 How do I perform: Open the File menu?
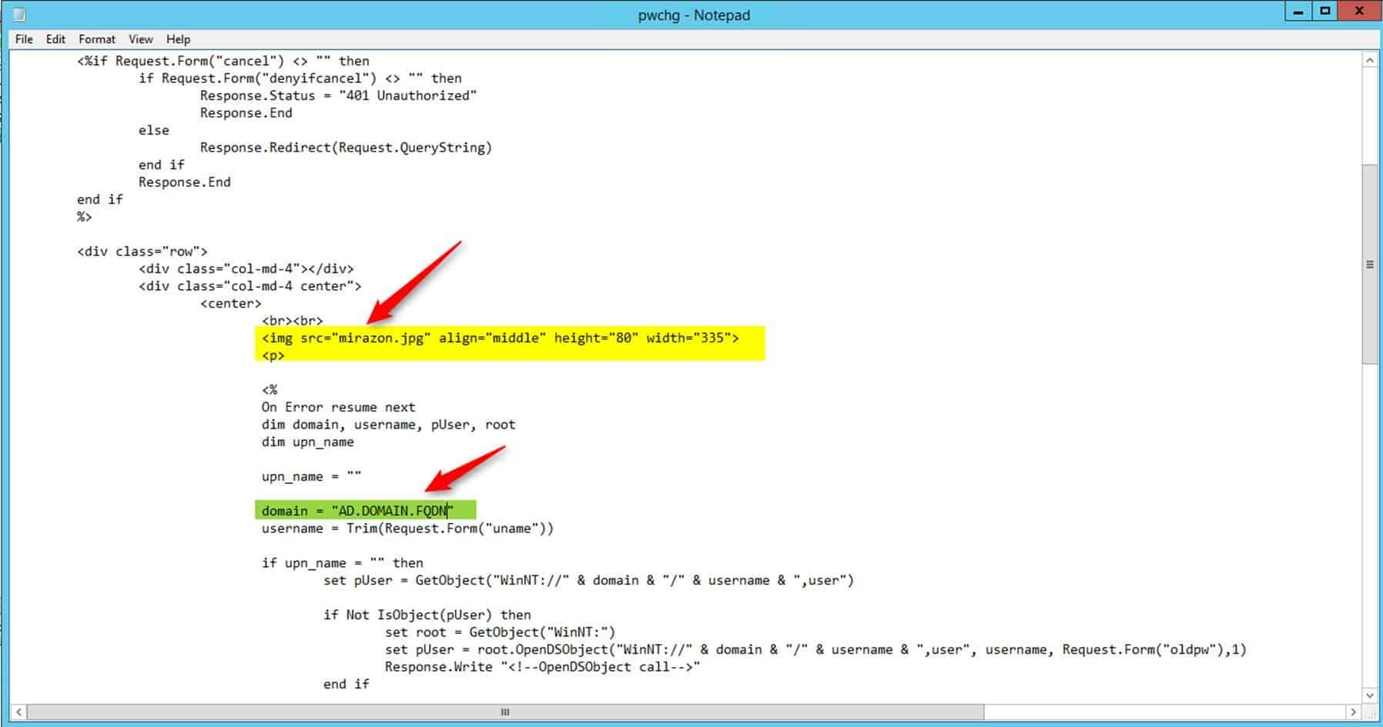(x=24, y=39)
